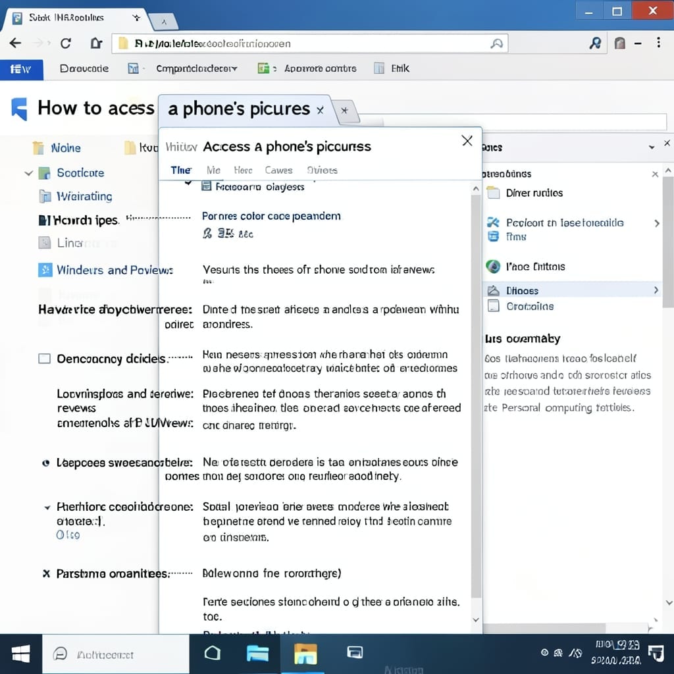Screen dimensions: 674x674
Task: Open Dirrer rurdles folder in right panel
Action: pos(534,193)
